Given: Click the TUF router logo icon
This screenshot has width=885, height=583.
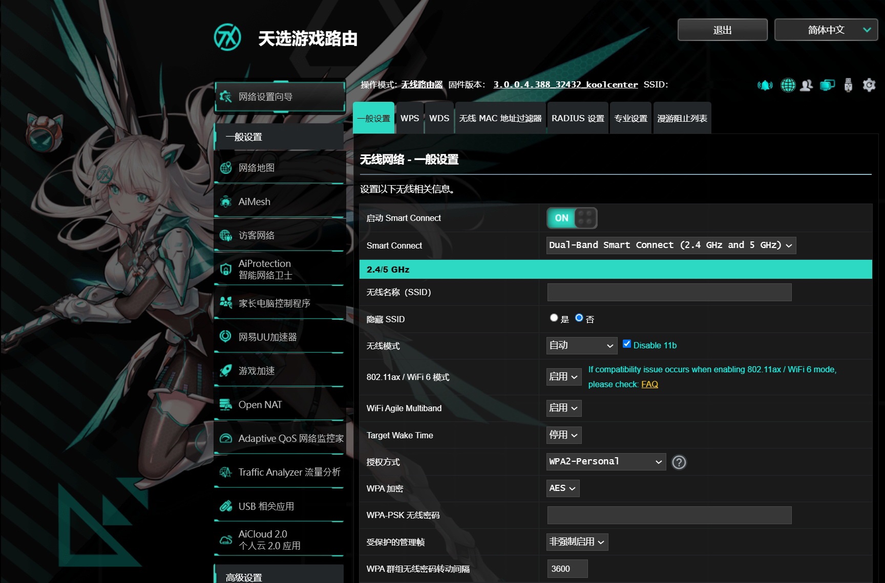Looking at the screenshot, I should [x=227, y=37].
